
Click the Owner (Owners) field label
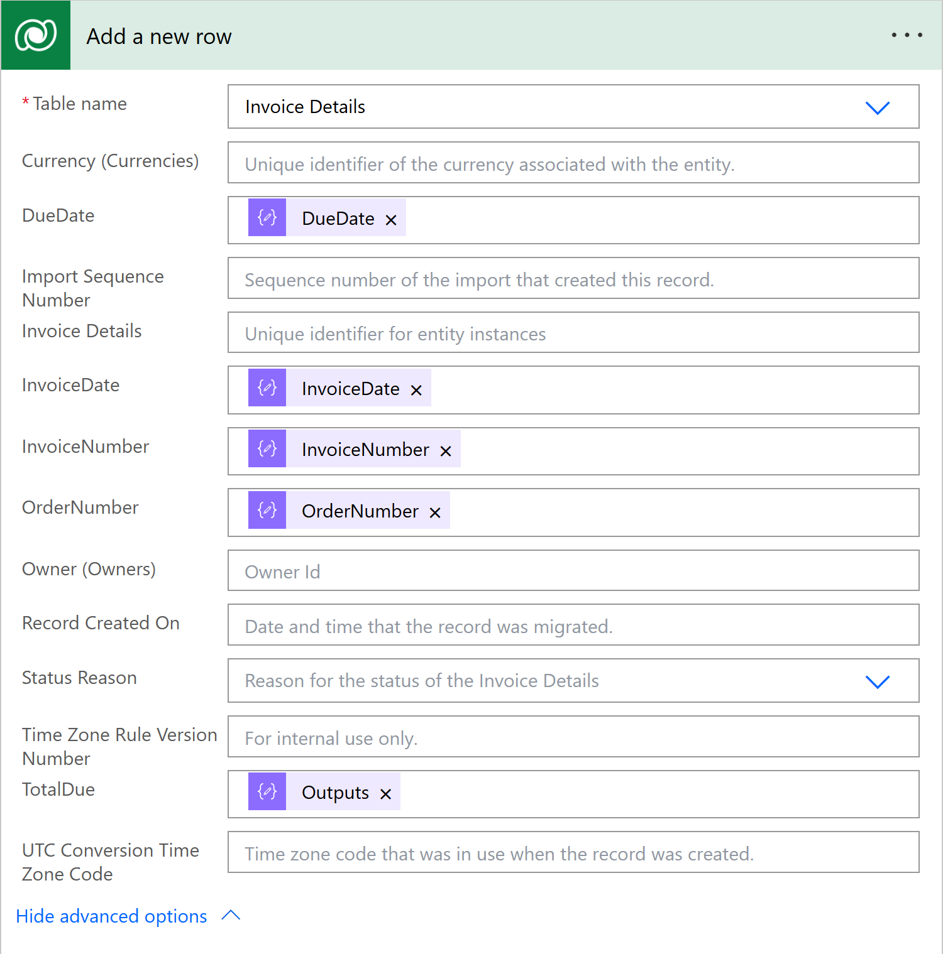[89, 569]
